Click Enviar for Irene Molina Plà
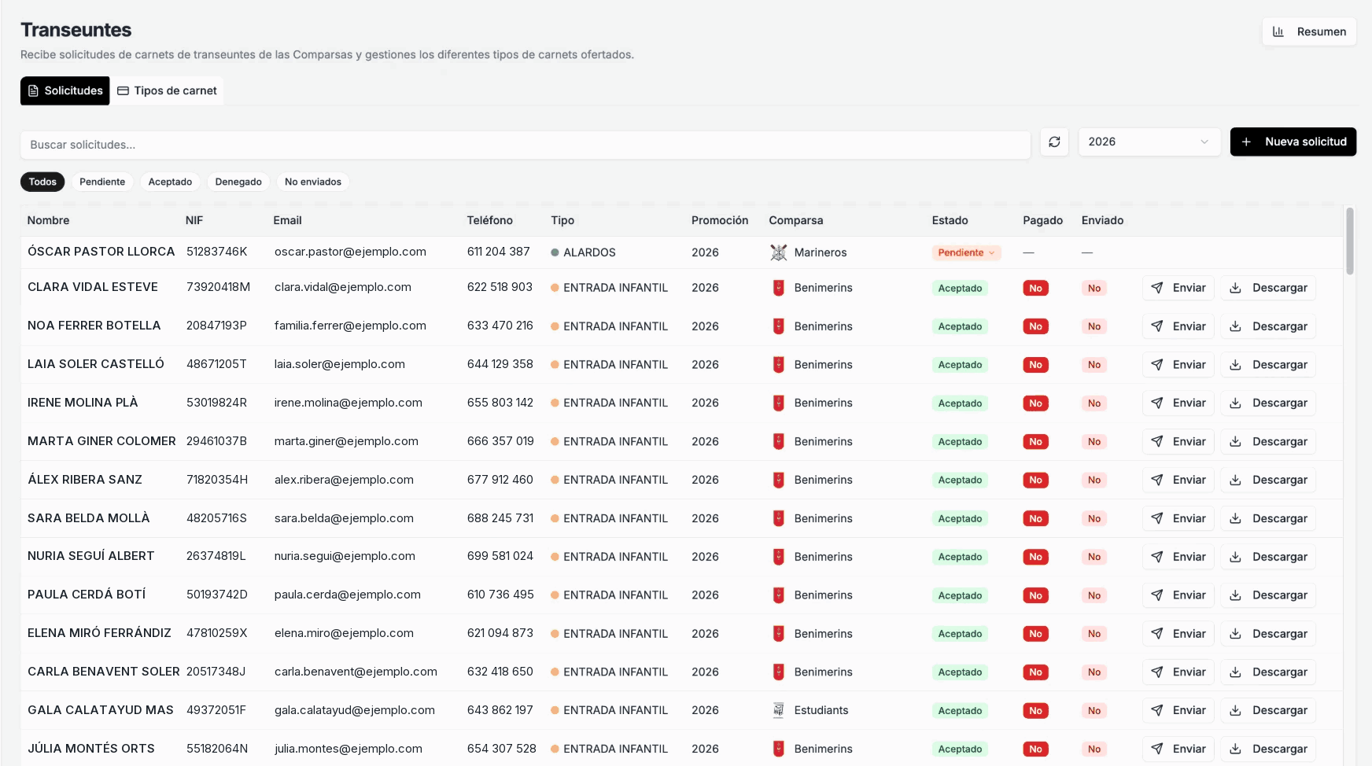Image resolution: width=1372 pixels, height=766 pixels. [1178, 403]
